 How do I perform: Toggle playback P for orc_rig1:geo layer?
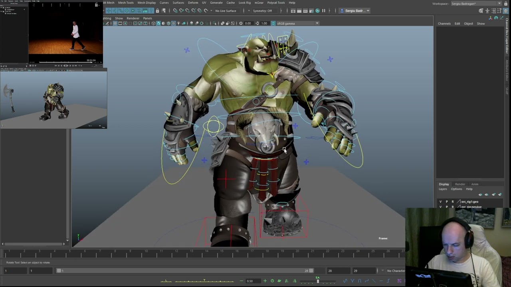click(x=447, y=202)
